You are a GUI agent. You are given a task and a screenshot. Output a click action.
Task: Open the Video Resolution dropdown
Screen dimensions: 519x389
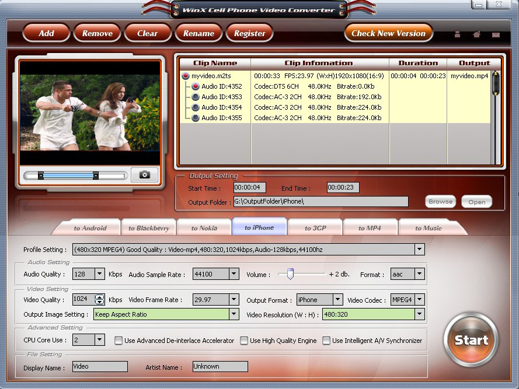[419, 314]
